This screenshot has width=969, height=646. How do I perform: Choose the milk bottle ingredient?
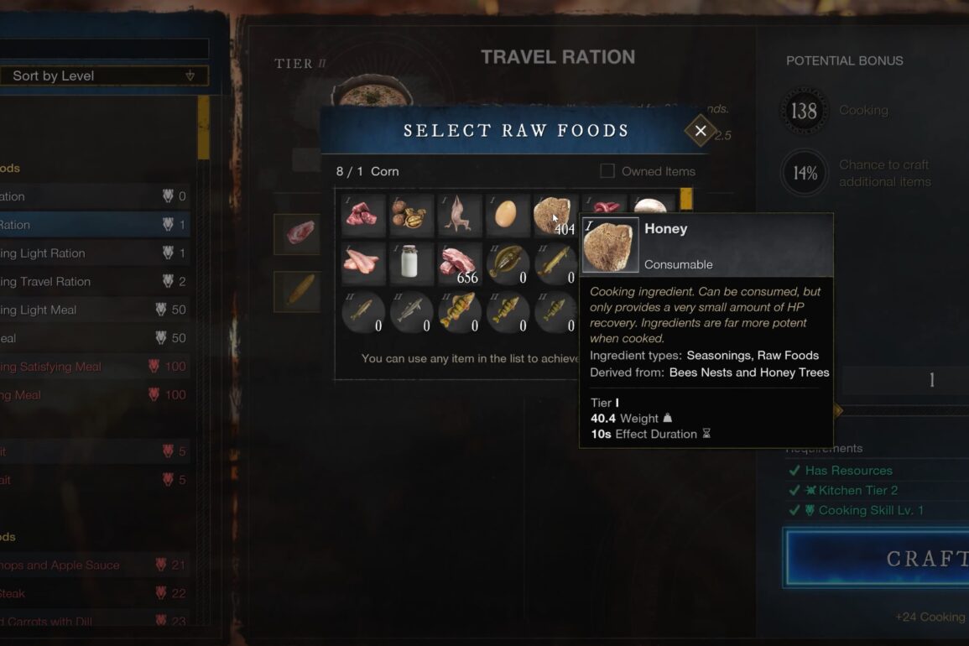[x=411, y=263]
